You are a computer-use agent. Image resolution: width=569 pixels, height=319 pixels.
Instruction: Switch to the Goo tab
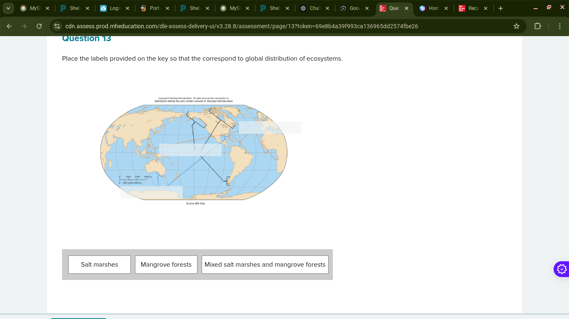(355, 8)
